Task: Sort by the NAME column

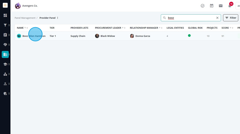Action: click(x=22, y=28)
